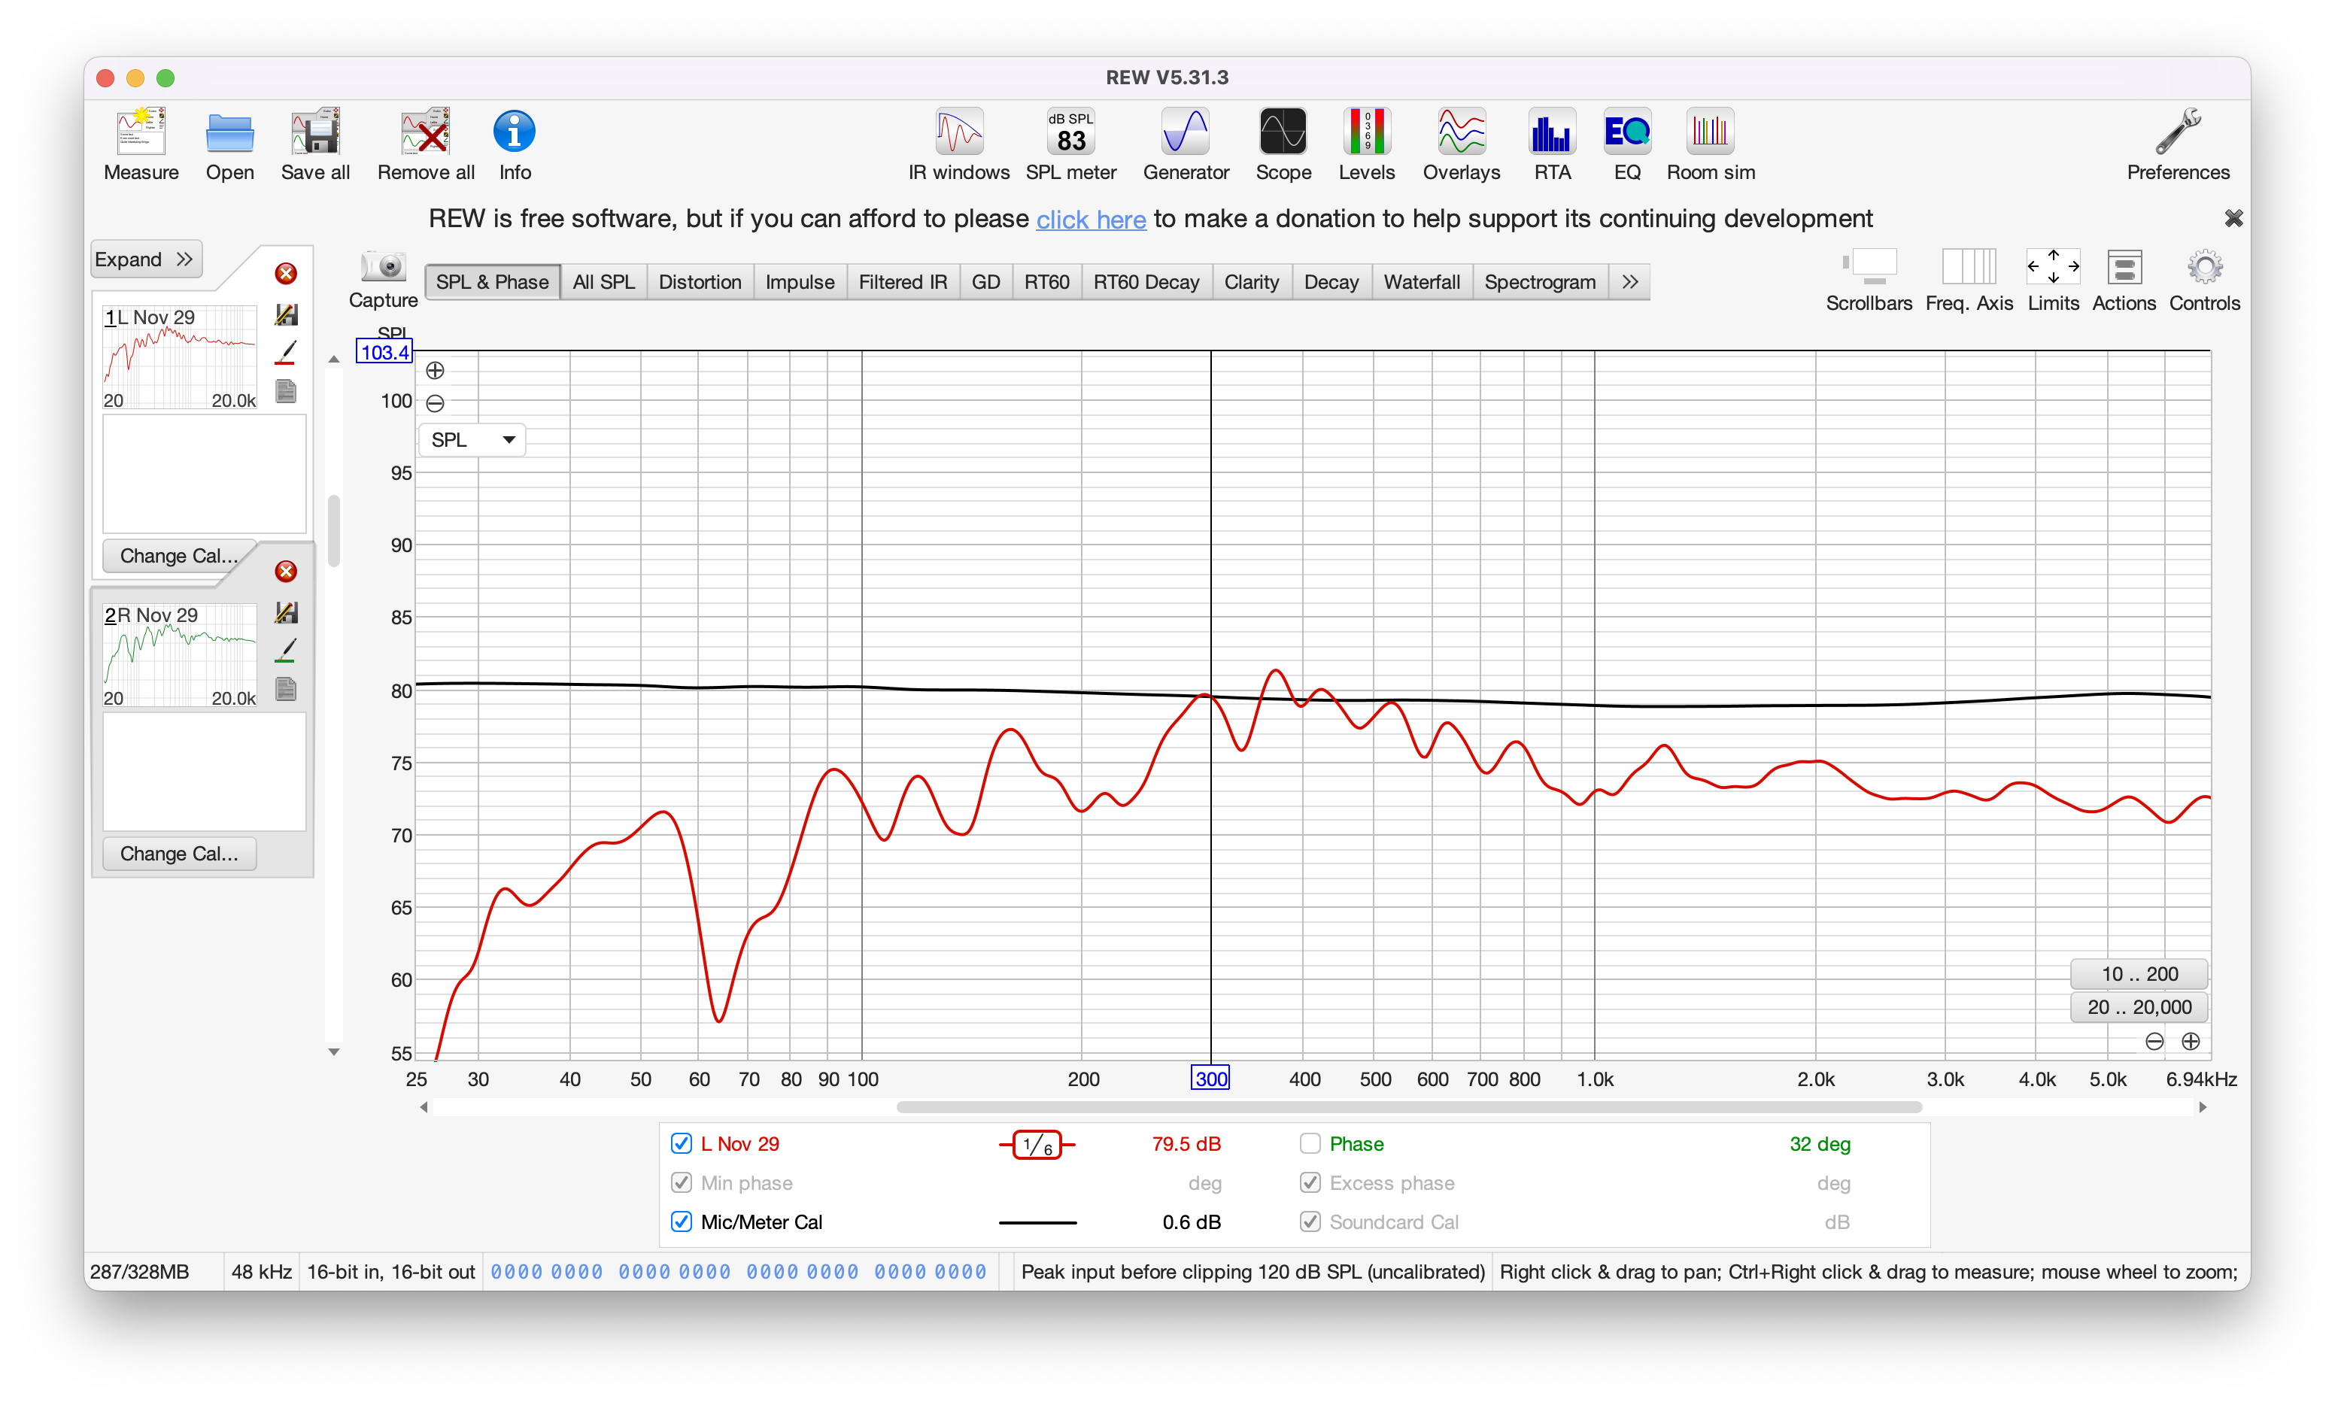Open the EQ window

1626,144
